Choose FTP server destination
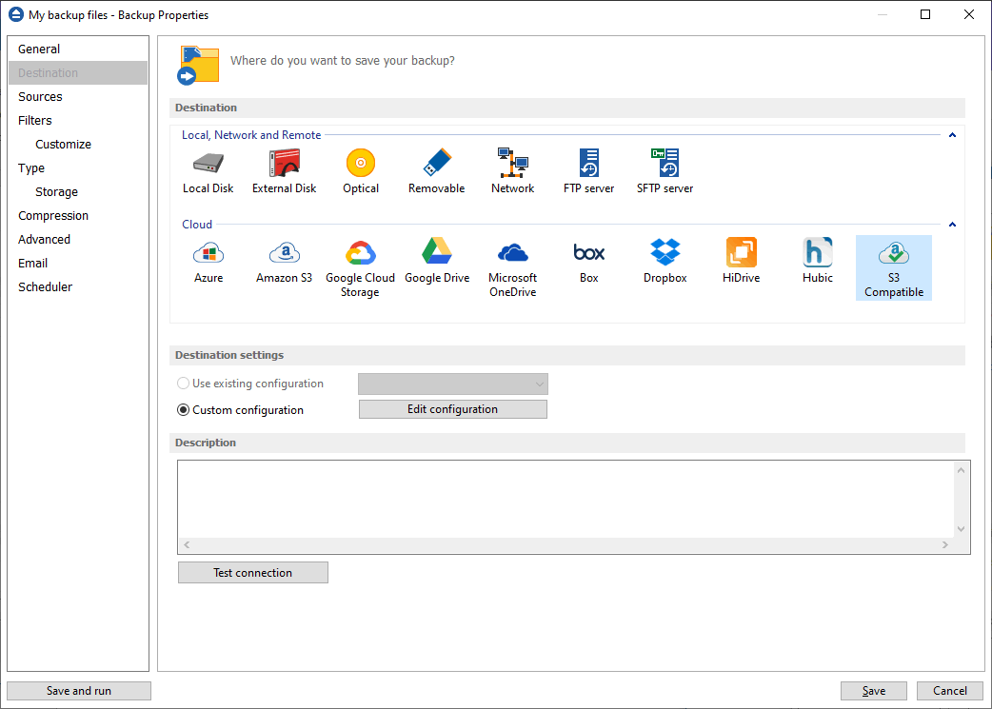Viewport: 992px width, 709px height. click(589, 171)
